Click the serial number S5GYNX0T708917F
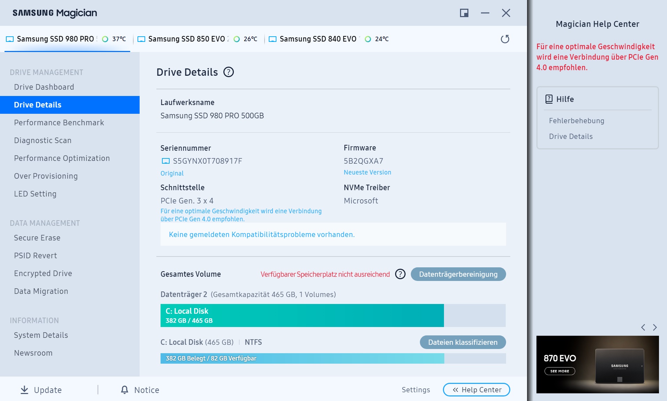The image size is (667, 401). [208, 161]
